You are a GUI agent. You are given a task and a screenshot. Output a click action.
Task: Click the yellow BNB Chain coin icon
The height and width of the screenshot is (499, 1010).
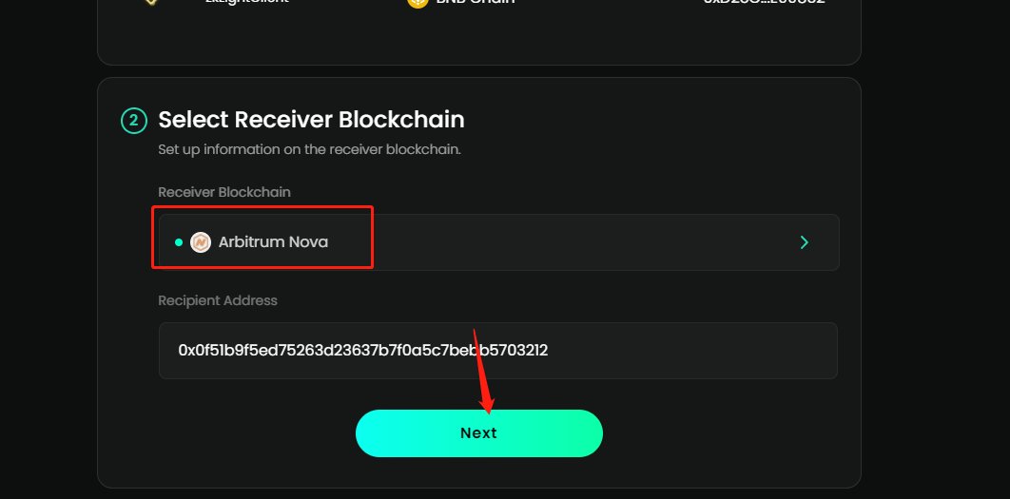[417, 3]
